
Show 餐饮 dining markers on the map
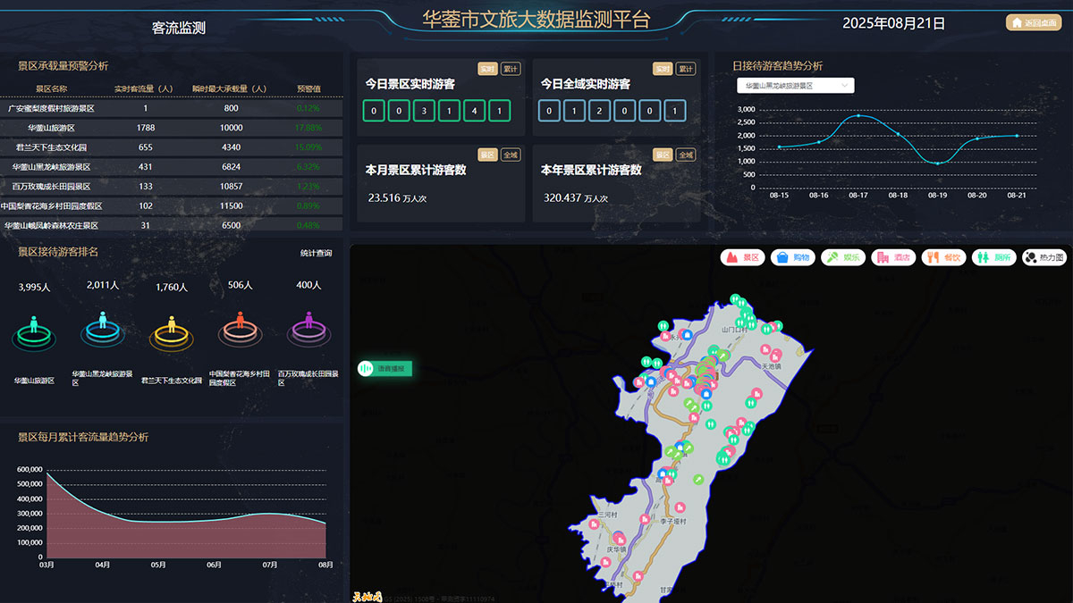coord(943,257)
